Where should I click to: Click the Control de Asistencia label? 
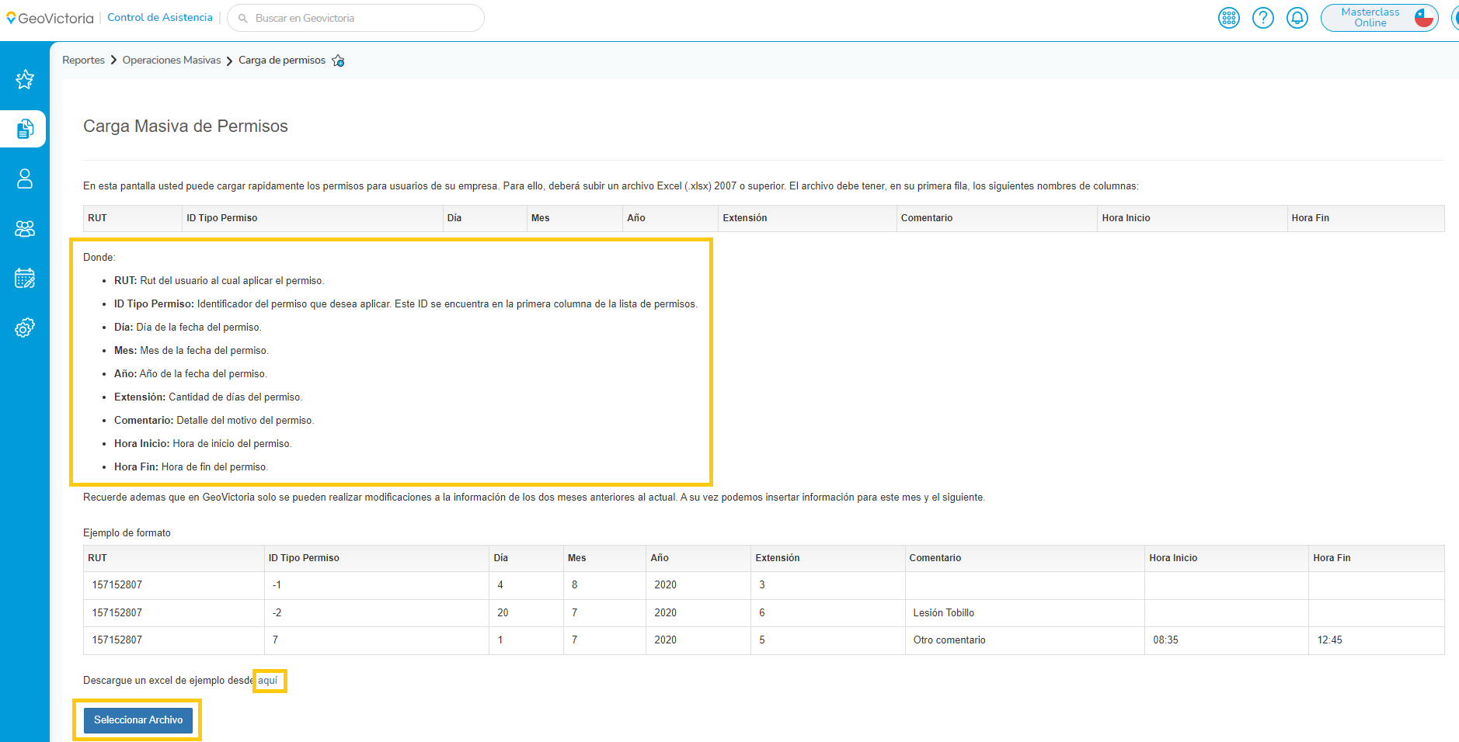(x=160, y=18)
